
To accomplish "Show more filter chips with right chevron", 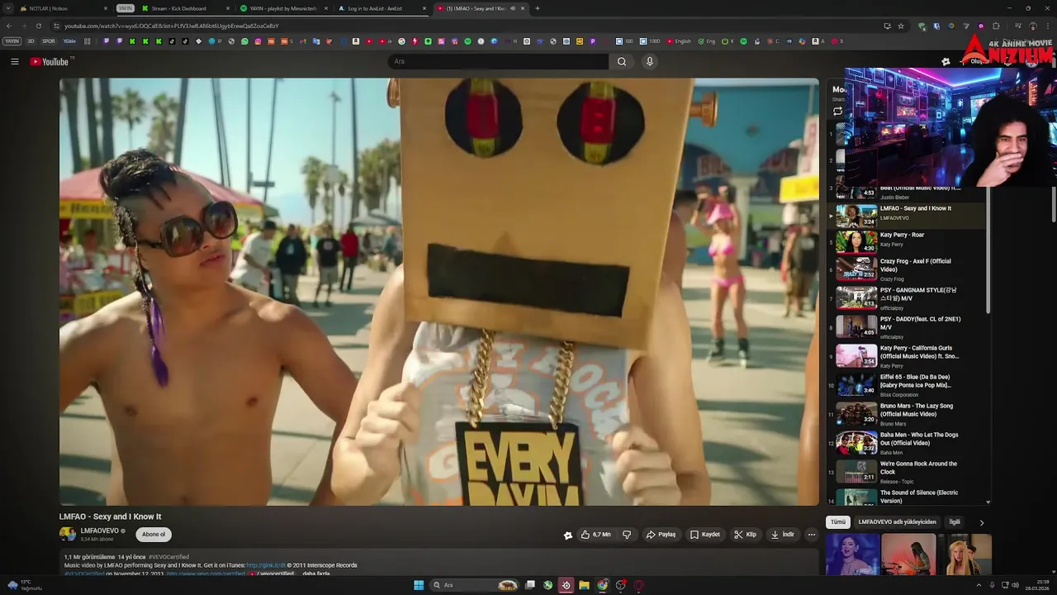I will tap(981, 522).
